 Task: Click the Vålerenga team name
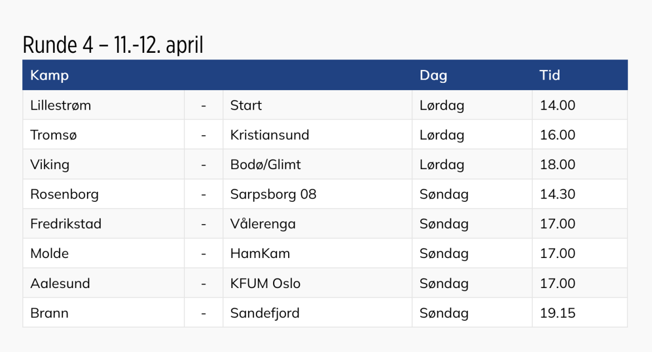point(263,224)
